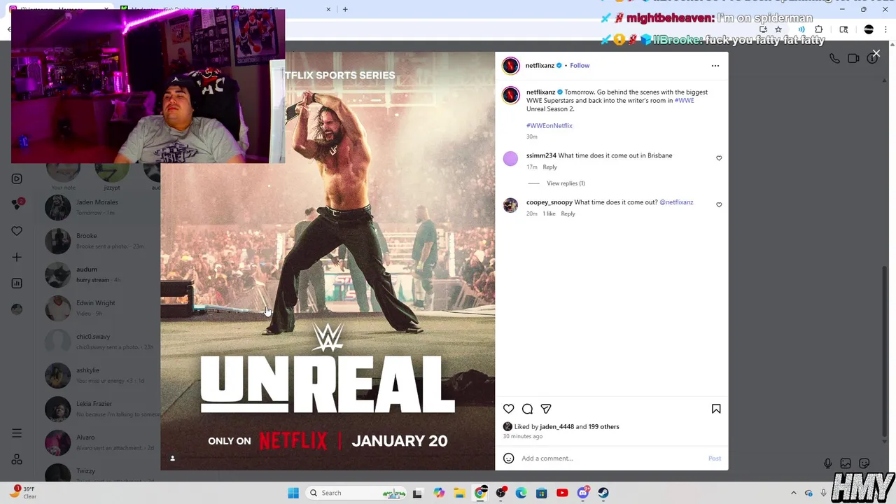
Task: Click the taskbar Search box
Action: pyautogui.click(x=358, y=493)
